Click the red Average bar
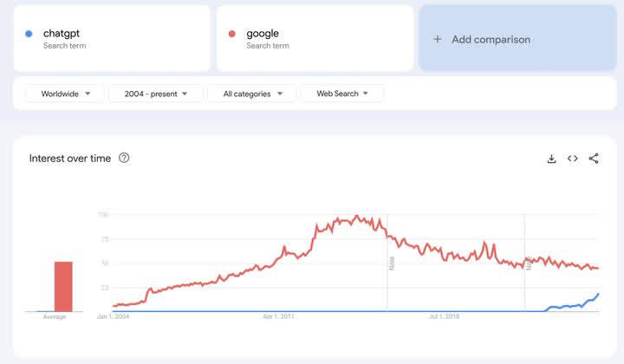The image size is (624, 364). tap(63, 286)
